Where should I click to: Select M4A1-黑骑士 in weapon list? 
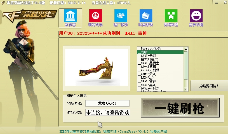160,63
